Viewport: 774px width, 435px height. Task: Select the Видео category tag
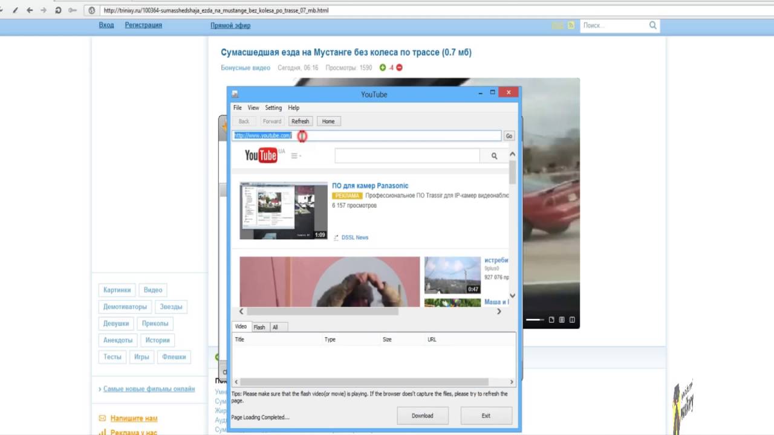[153, 290]
